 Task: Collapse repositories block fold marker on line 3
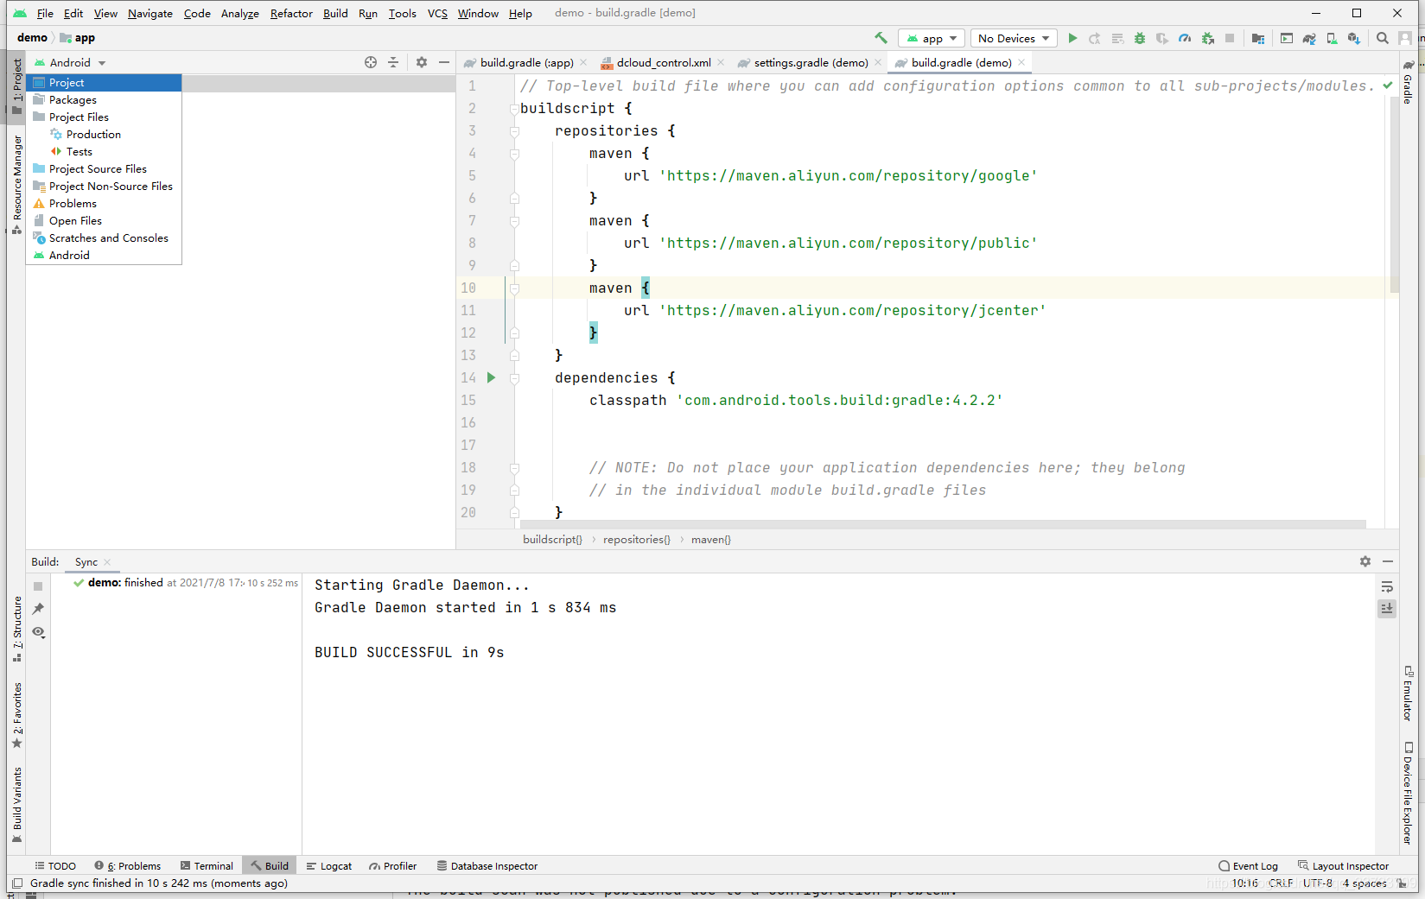click(x=514, y=131)
